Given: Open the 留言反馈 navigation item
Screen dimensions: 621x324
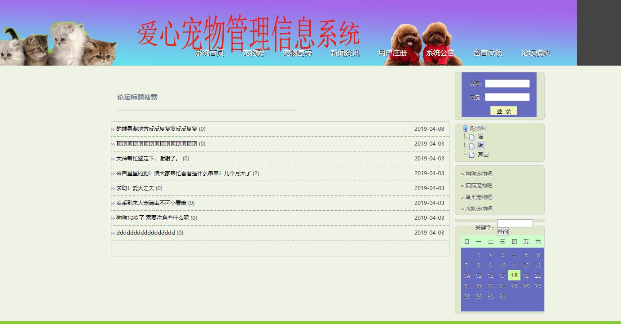Looking at the screenshot, I should [x=488, y=53].
